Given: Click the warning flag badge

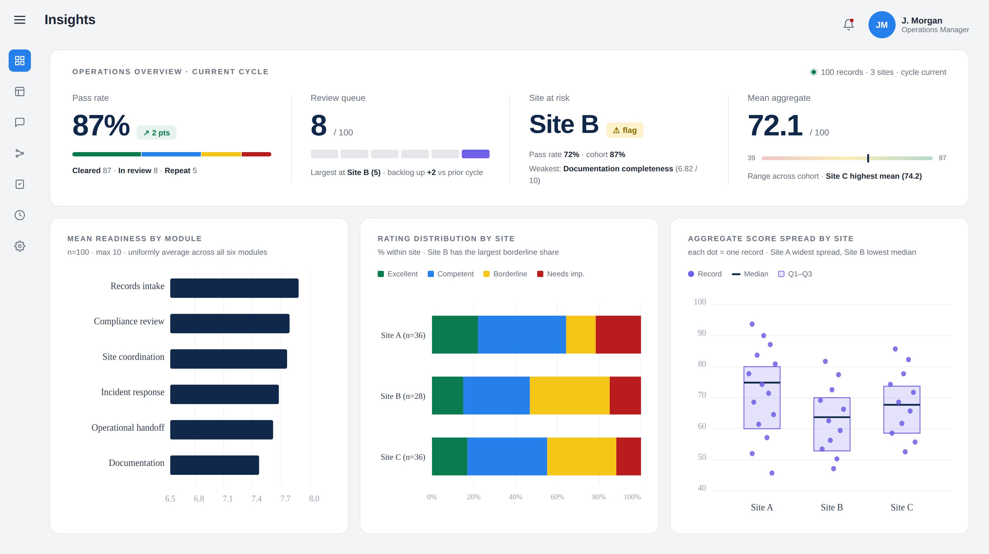Looking at the screenshot, I should pyautogui.click(x=625, y=130).
